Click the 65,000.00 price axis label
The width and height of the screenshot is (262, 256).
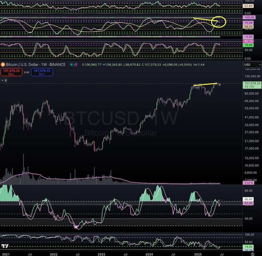click(252, 101)
